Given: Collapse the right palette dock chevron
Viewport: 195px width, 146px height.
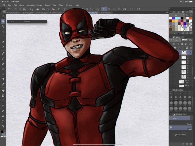Looking at the screenshot, I should click(191, 11).
